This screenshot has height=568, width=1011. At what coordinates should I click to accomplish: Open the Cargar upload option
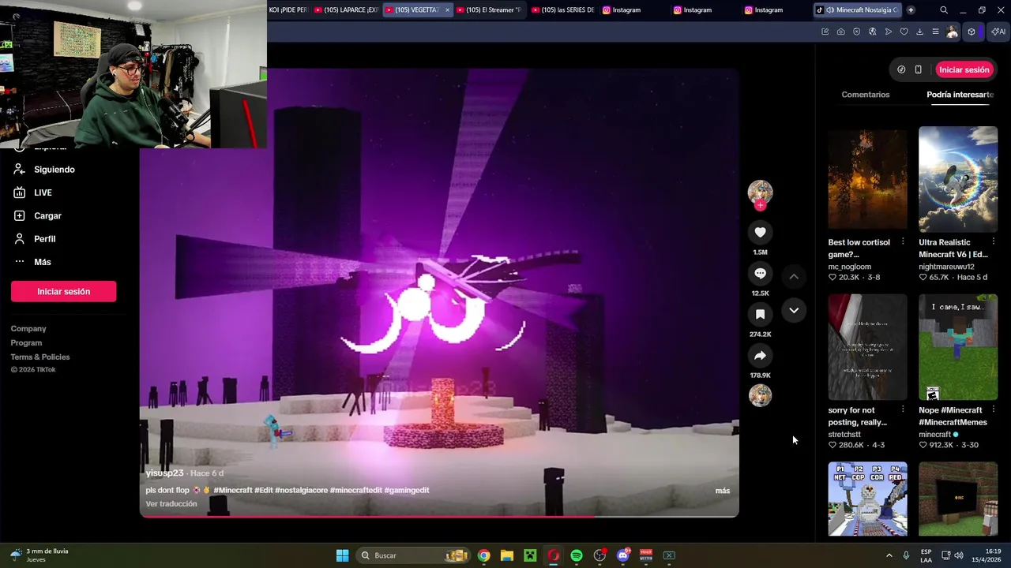[x=47, y=215]
